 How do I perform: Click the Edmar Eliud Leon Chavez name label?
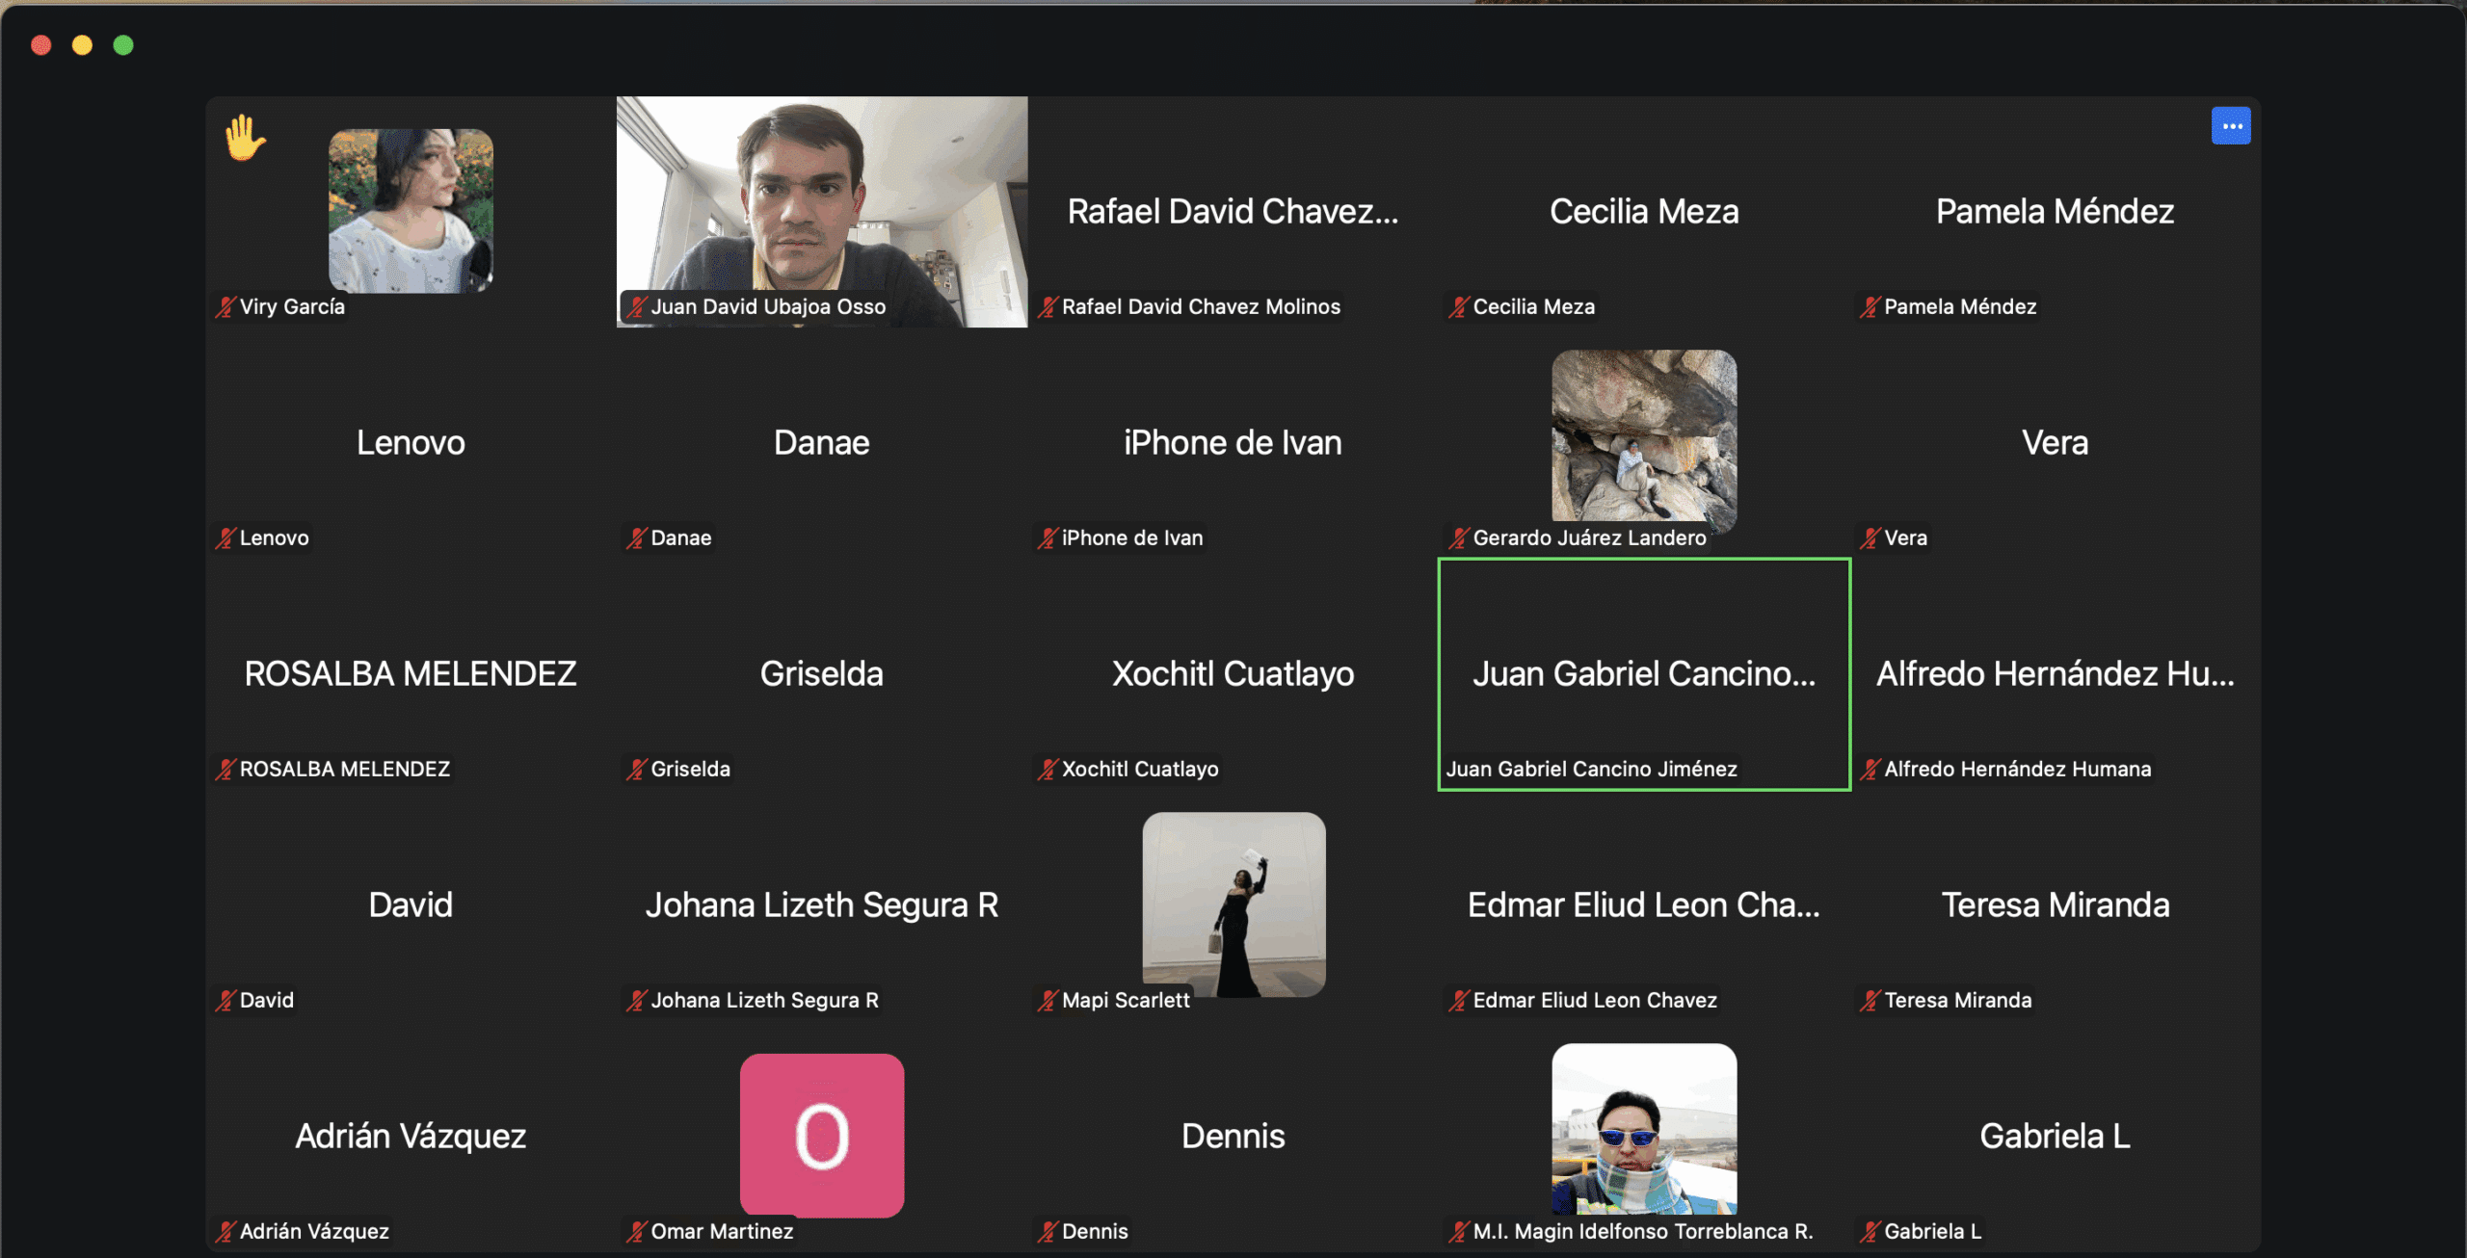(x=1594, y=1001)
